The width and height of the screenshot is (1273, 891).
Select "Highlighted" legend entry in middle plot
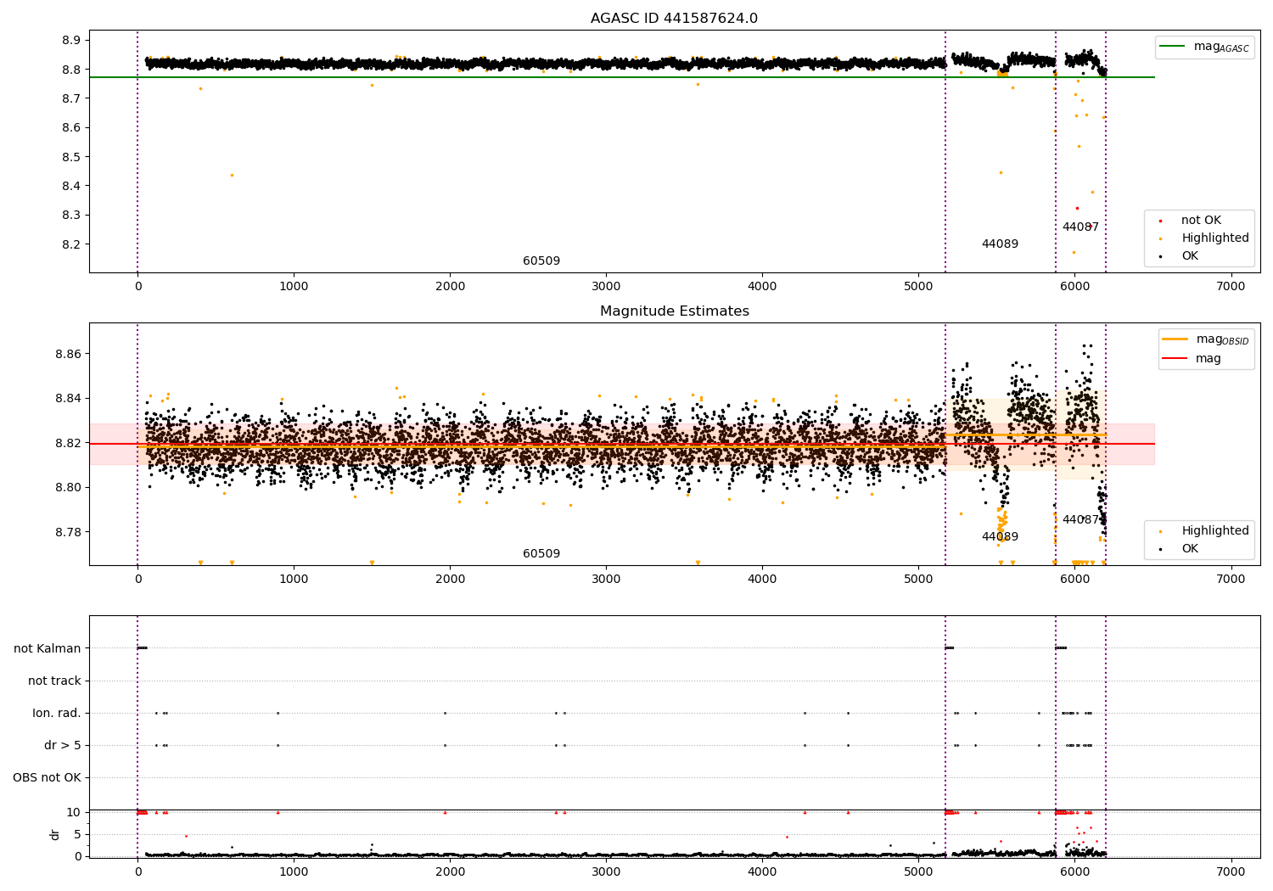click(x=1204, y=530)
